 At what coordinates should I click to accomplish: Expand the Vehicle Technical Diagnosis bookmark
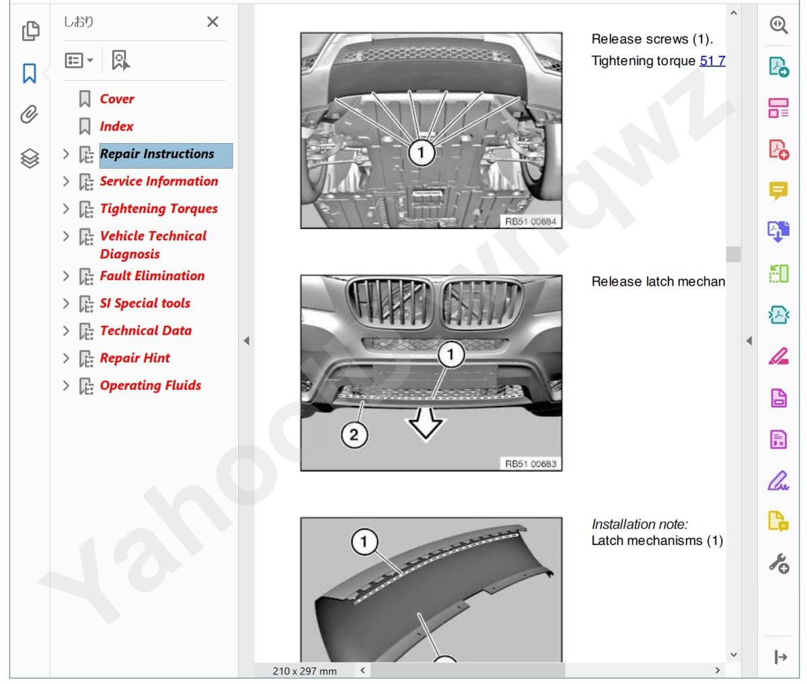66,236
